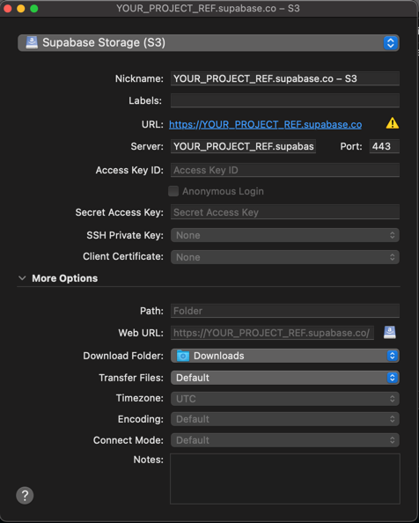This screenshot has width=419, height=523.
Task: Click the drive icon beside Web URL
Action: coord(390,333)
